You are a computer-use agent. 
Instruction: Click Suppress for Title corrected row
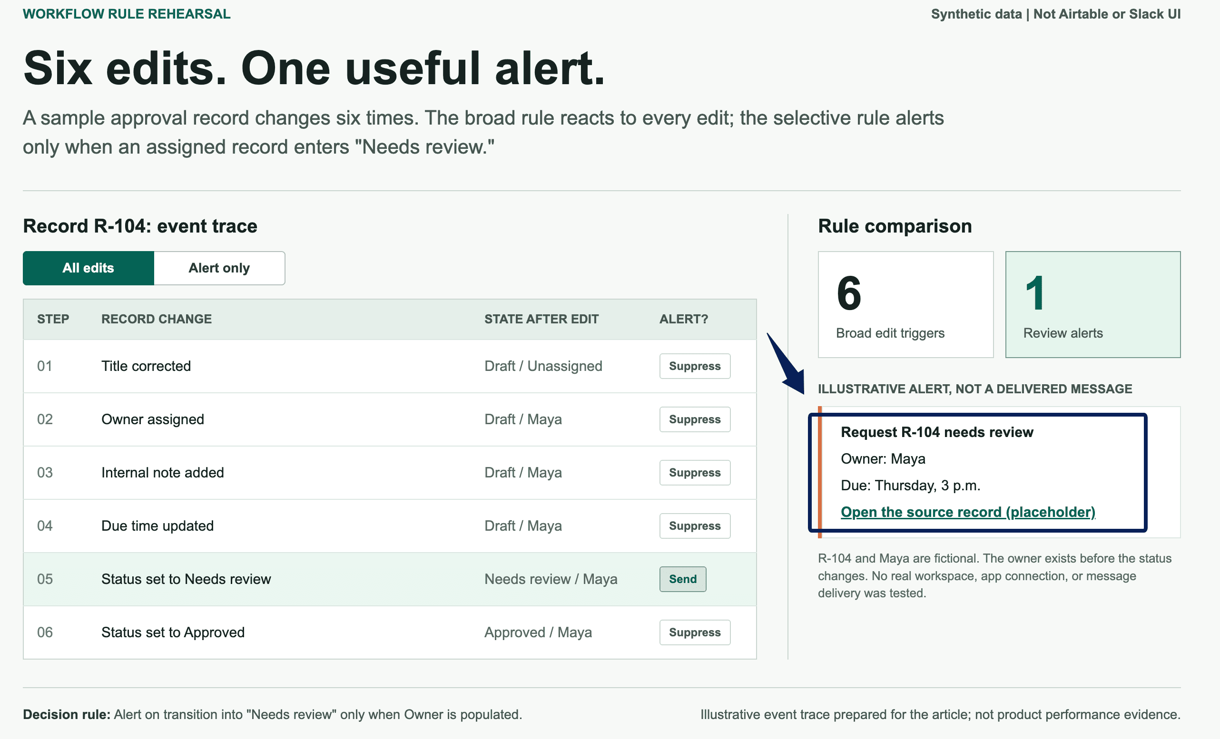pos(695,366)
